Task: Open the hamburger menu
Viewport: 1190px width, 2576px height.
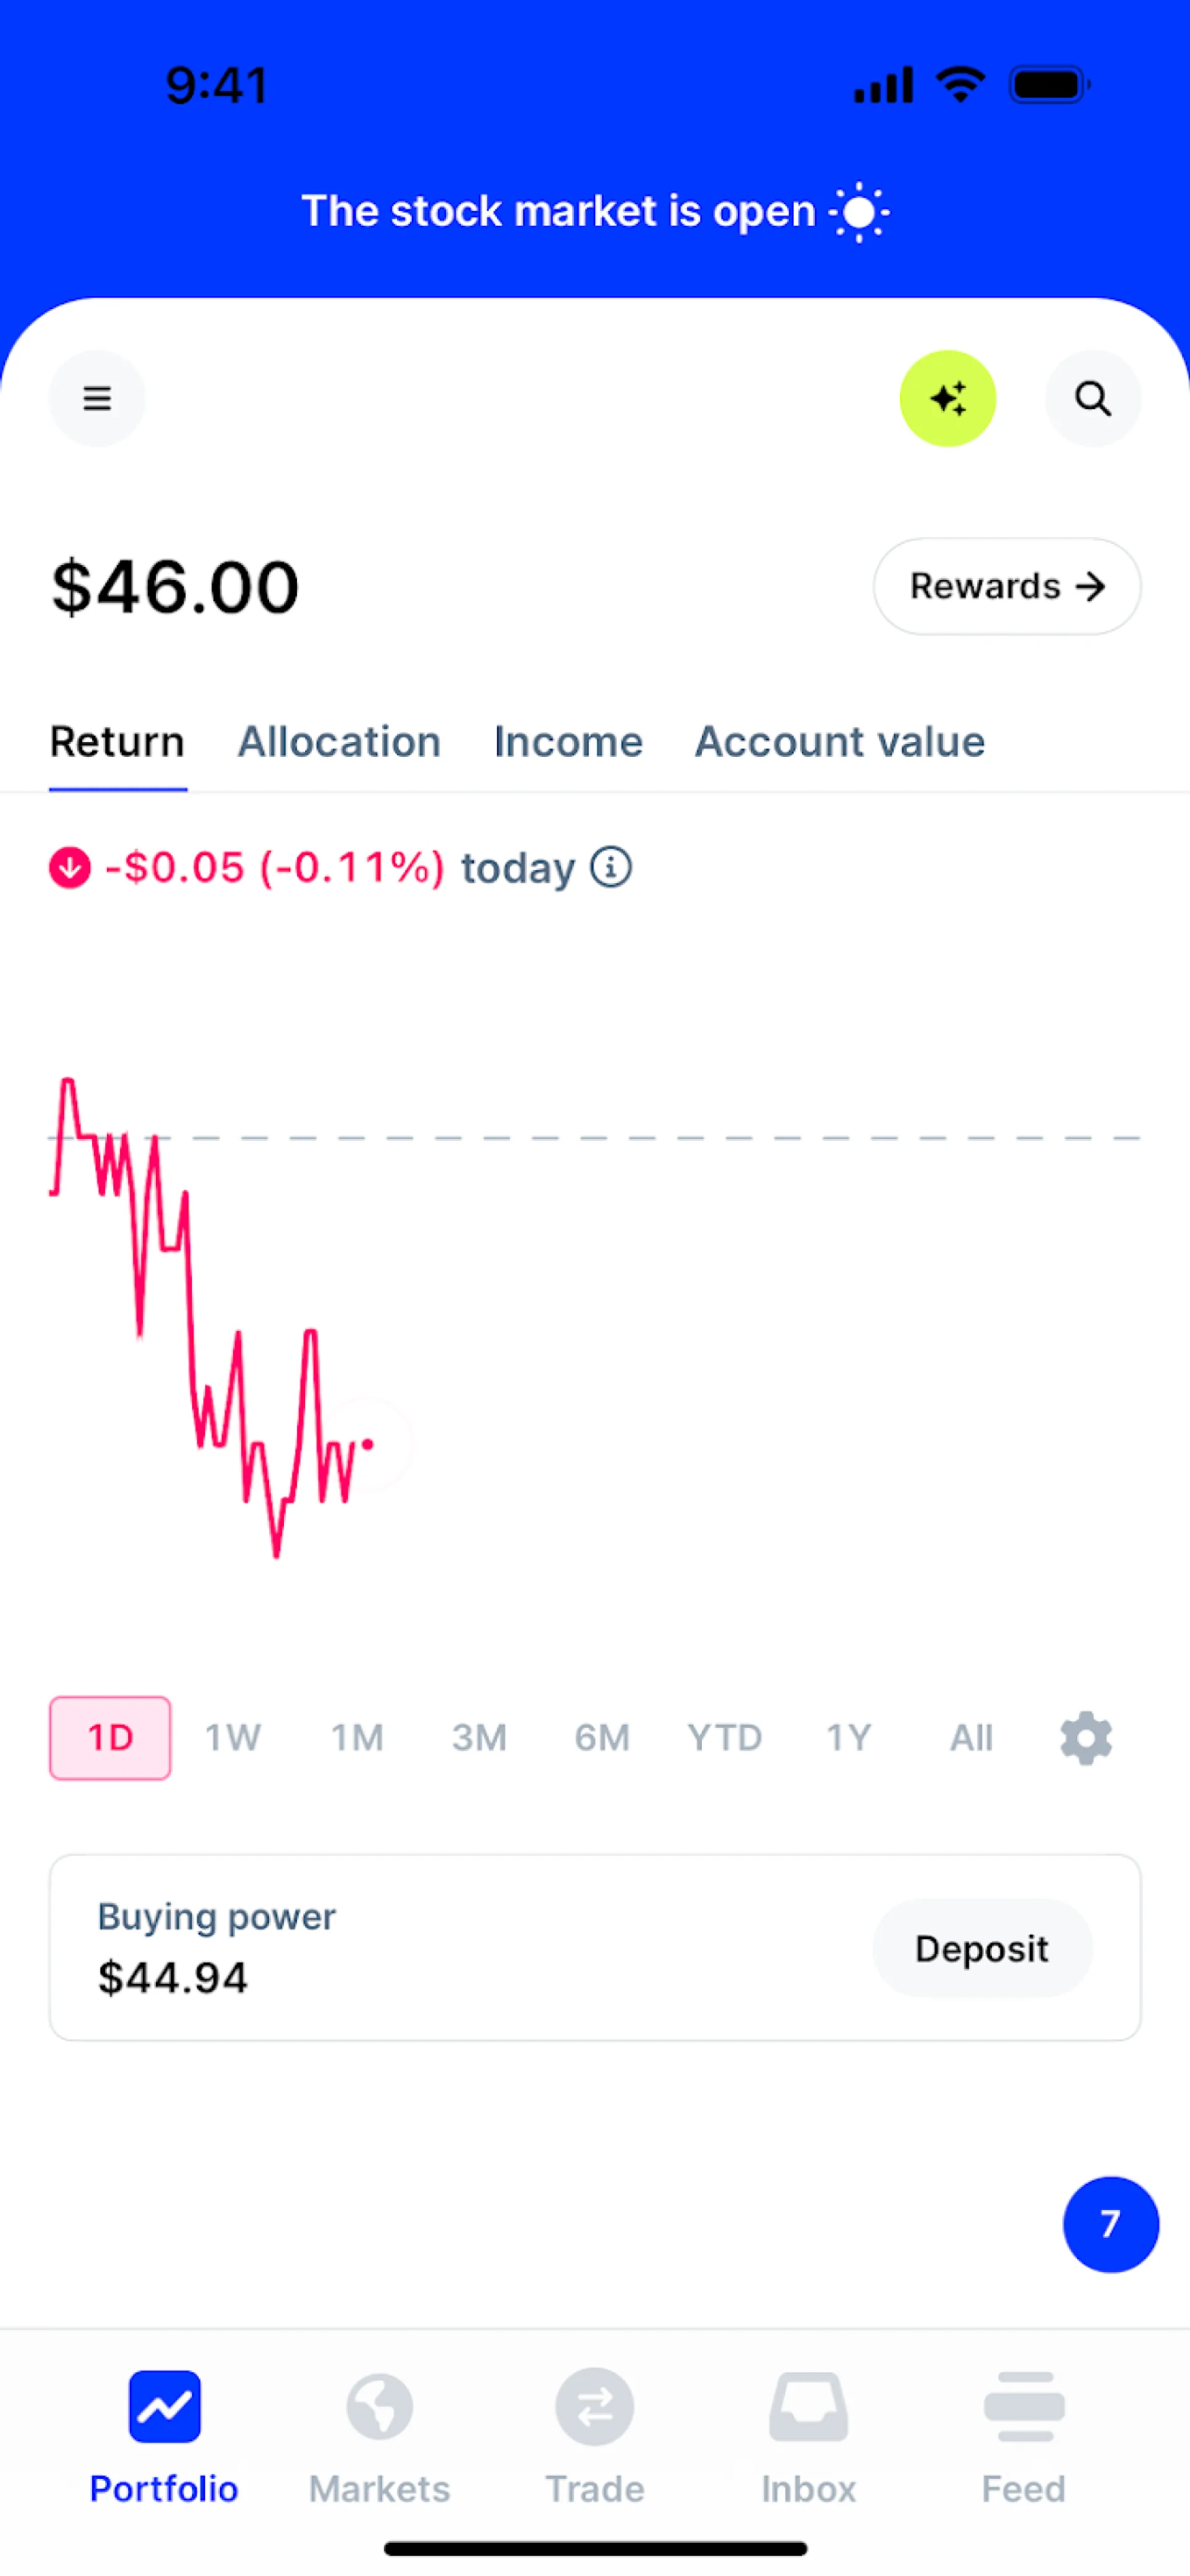Action: [97, 398]
